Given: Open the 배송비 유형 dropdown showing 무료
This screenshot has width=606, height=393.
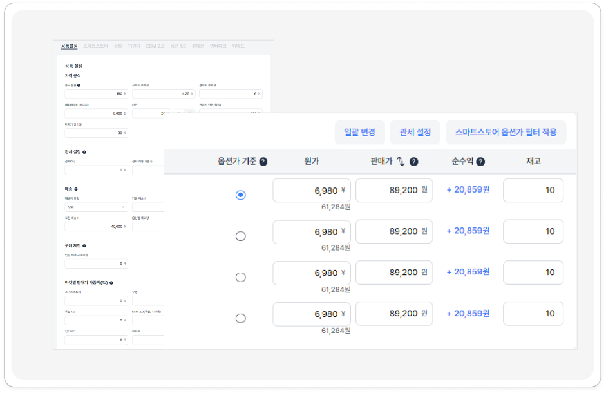Looking at the screenshot, I should tap(97, 207).
